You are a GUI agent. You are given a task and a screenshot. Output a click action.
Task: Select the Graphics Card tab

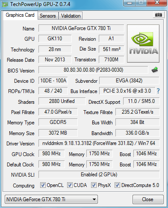point(20,15)
